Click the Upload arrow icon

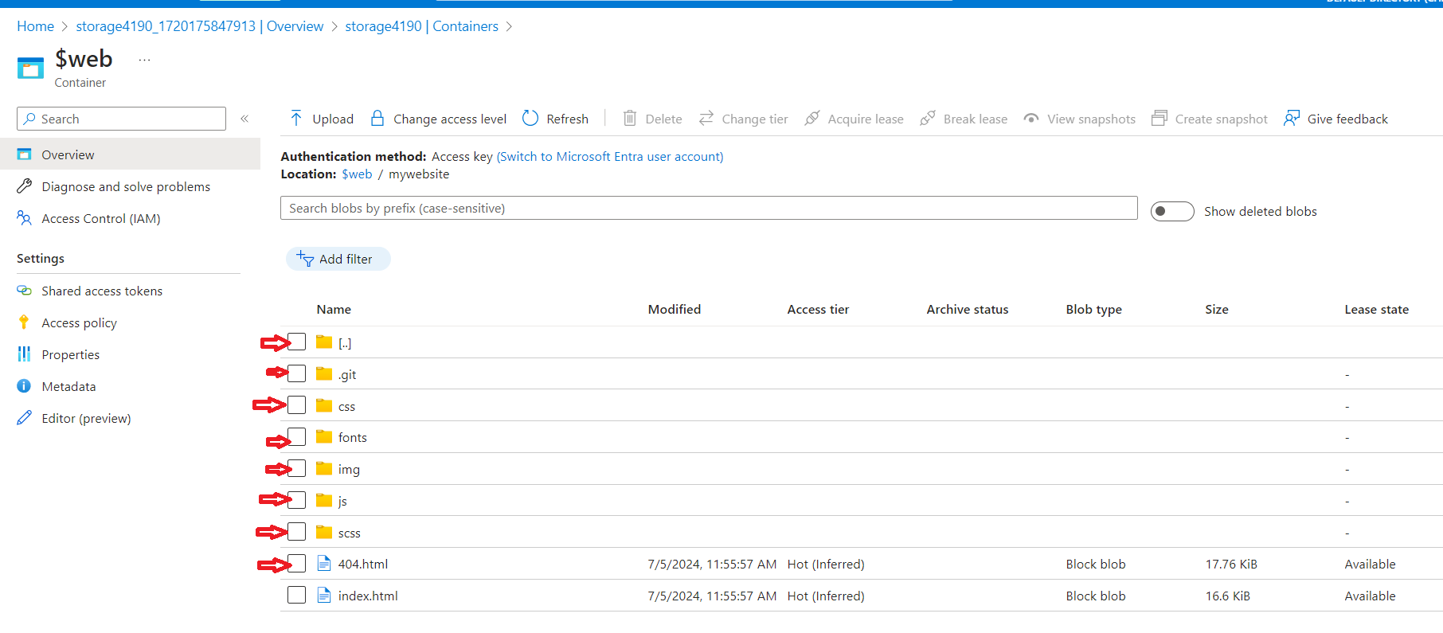[x=296, y=119]
